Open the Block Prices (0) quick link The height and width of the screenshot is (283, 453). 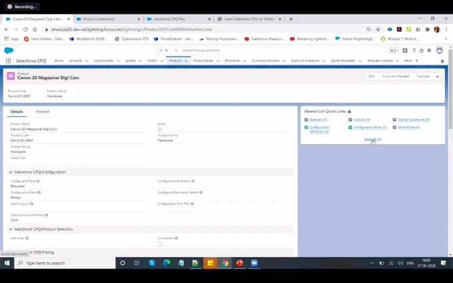[x=409, y=127]
